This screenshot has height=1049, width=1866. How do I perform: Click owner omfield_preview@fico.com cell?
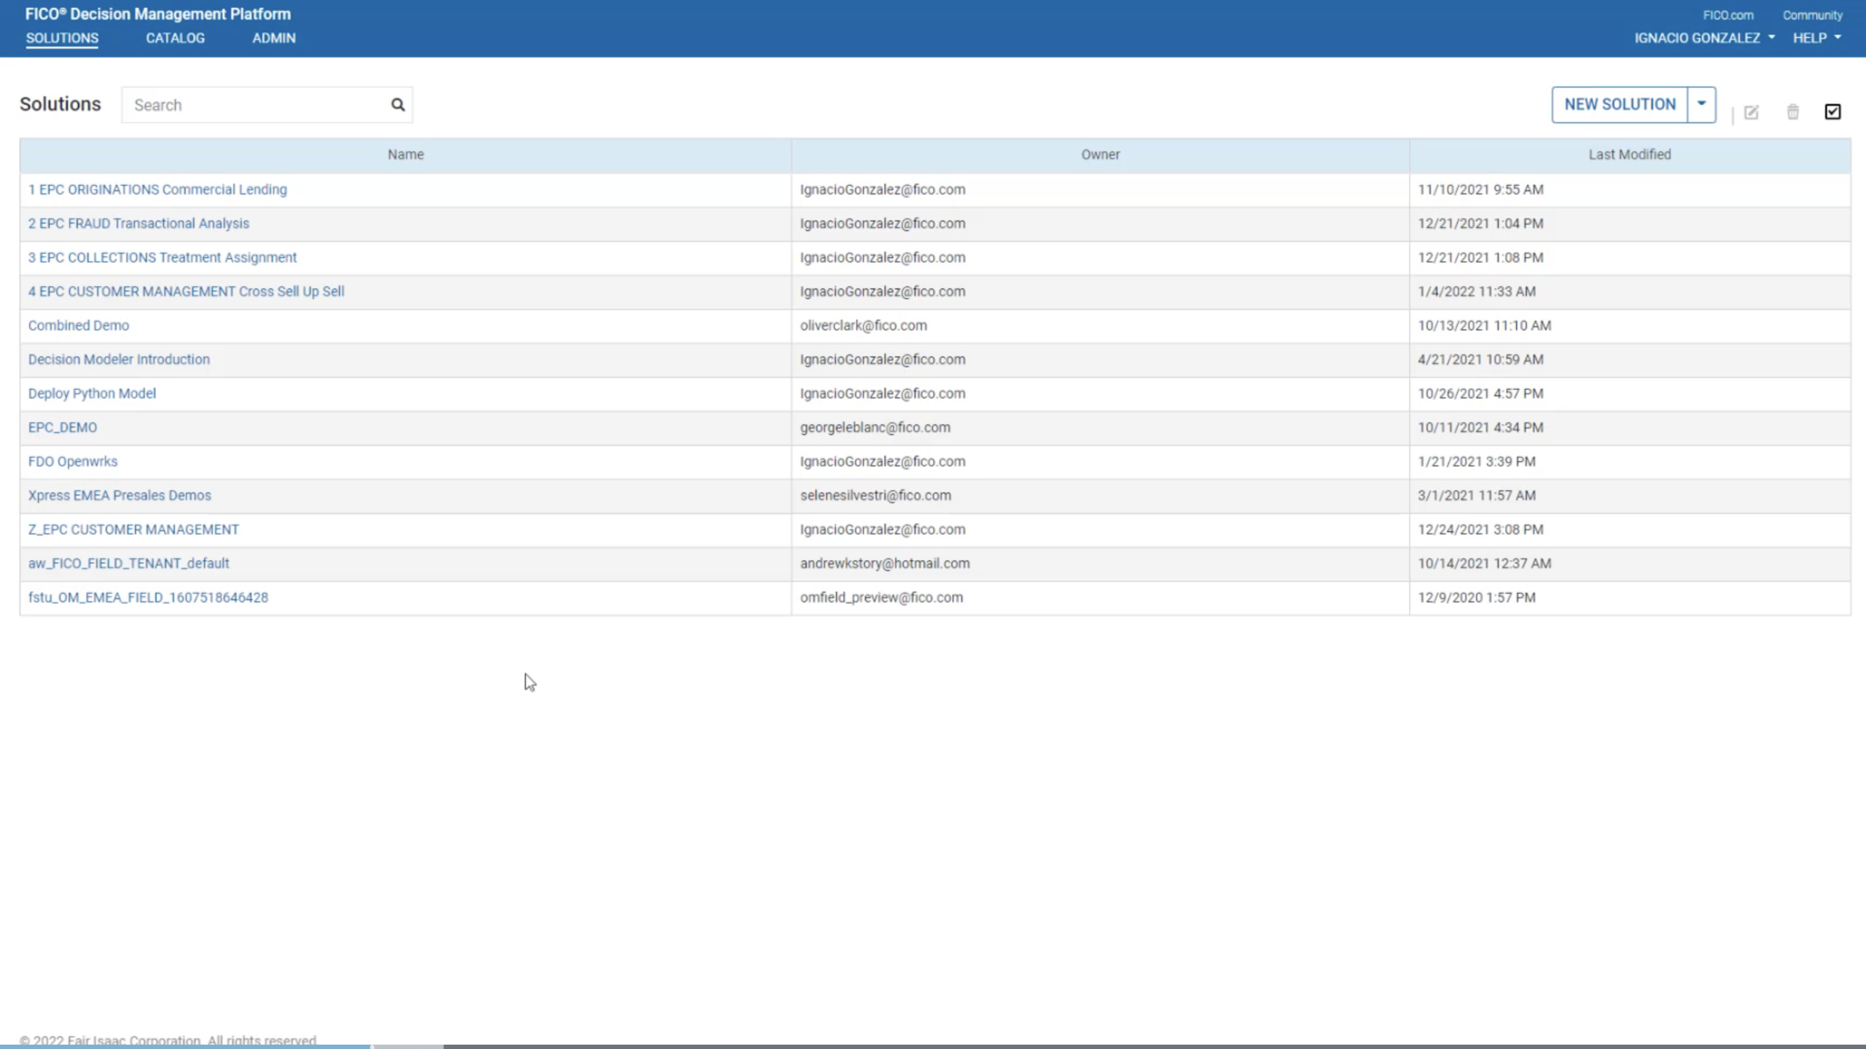point(1101,597)
